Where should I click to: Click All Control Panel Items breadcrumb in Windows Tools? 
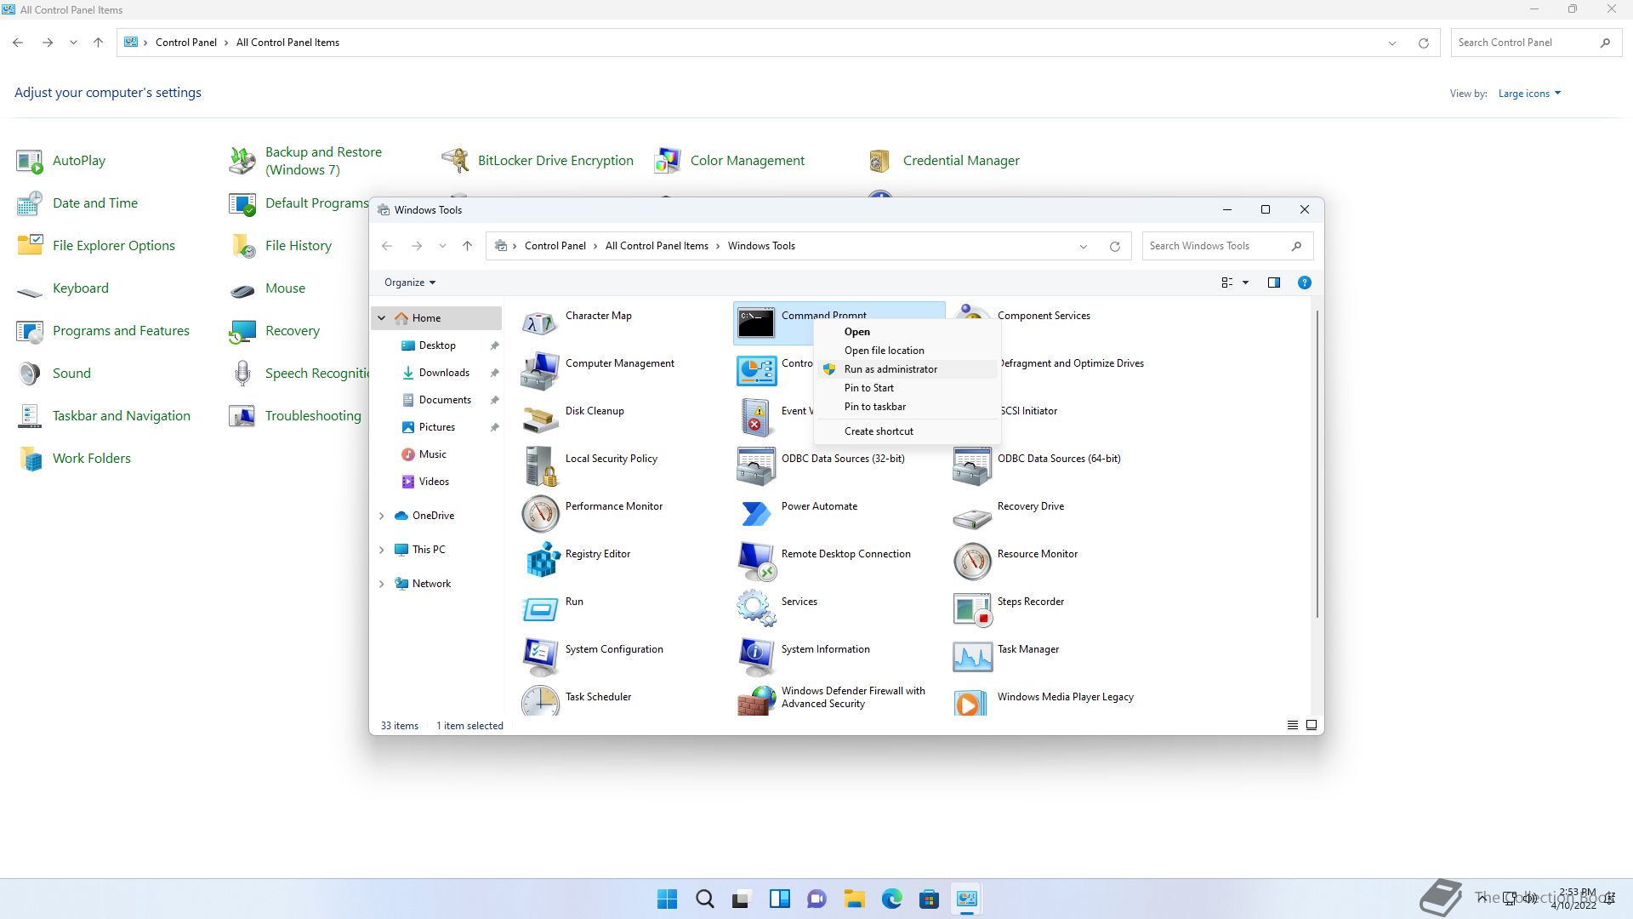(x=657, y=246)
